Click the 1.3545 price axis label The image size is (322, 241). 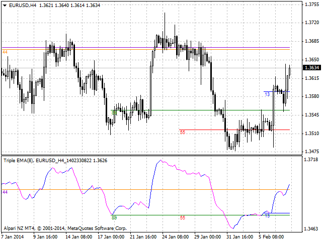(312, 115)
